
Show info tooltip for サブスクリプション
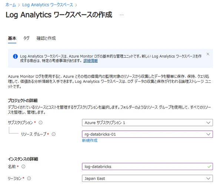pos(40,123)
